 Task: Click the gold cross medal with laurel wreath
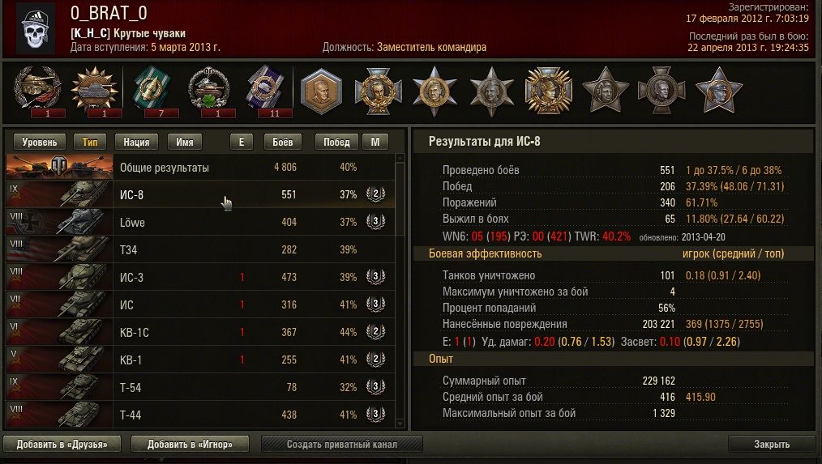(548, 90)
